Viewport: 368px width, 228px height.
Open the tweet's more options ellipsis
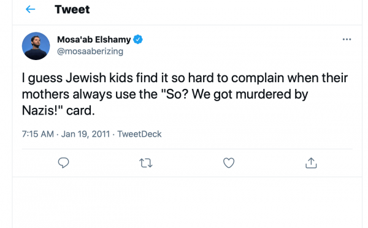(347, 39)
